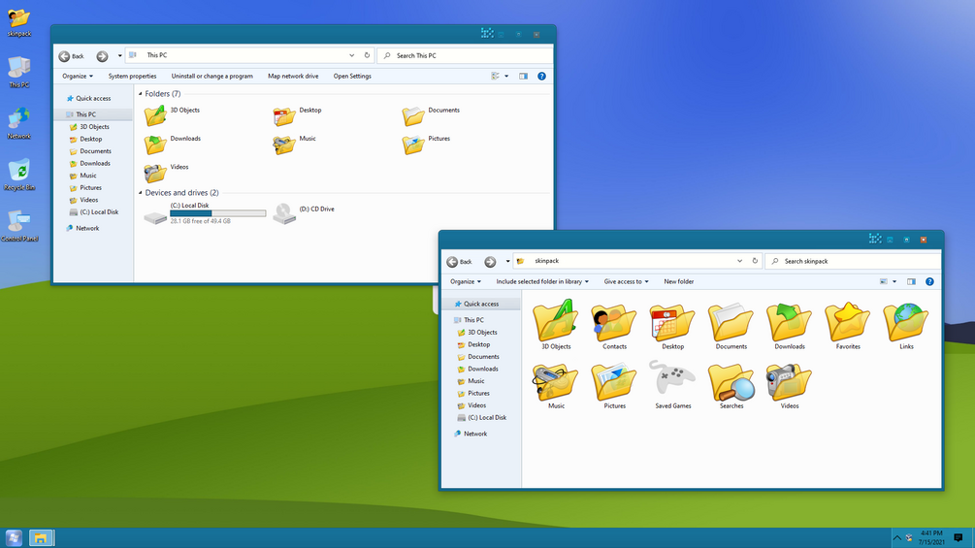Select Quick access in This PC sidebar

click(93, 98)
